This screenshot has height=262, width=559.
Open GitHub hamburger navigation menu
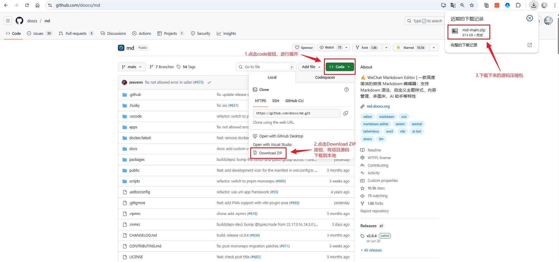[x=8, y=21]
